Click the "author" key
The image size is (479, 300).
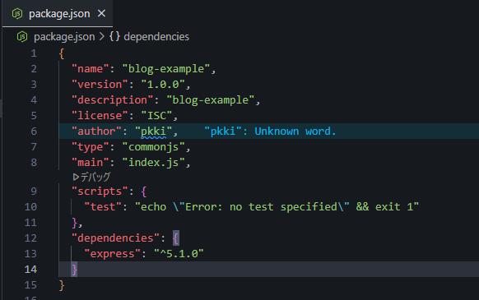tap(96, 132)
